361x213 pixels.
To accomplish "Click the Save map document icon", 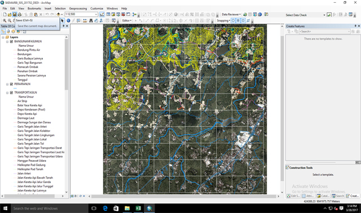I will 15,15.
